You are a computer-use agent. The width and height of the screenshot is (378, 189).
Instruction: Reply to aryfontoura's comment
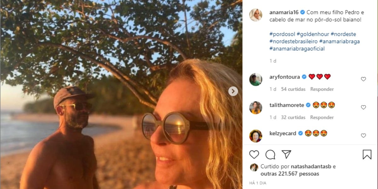322,89
